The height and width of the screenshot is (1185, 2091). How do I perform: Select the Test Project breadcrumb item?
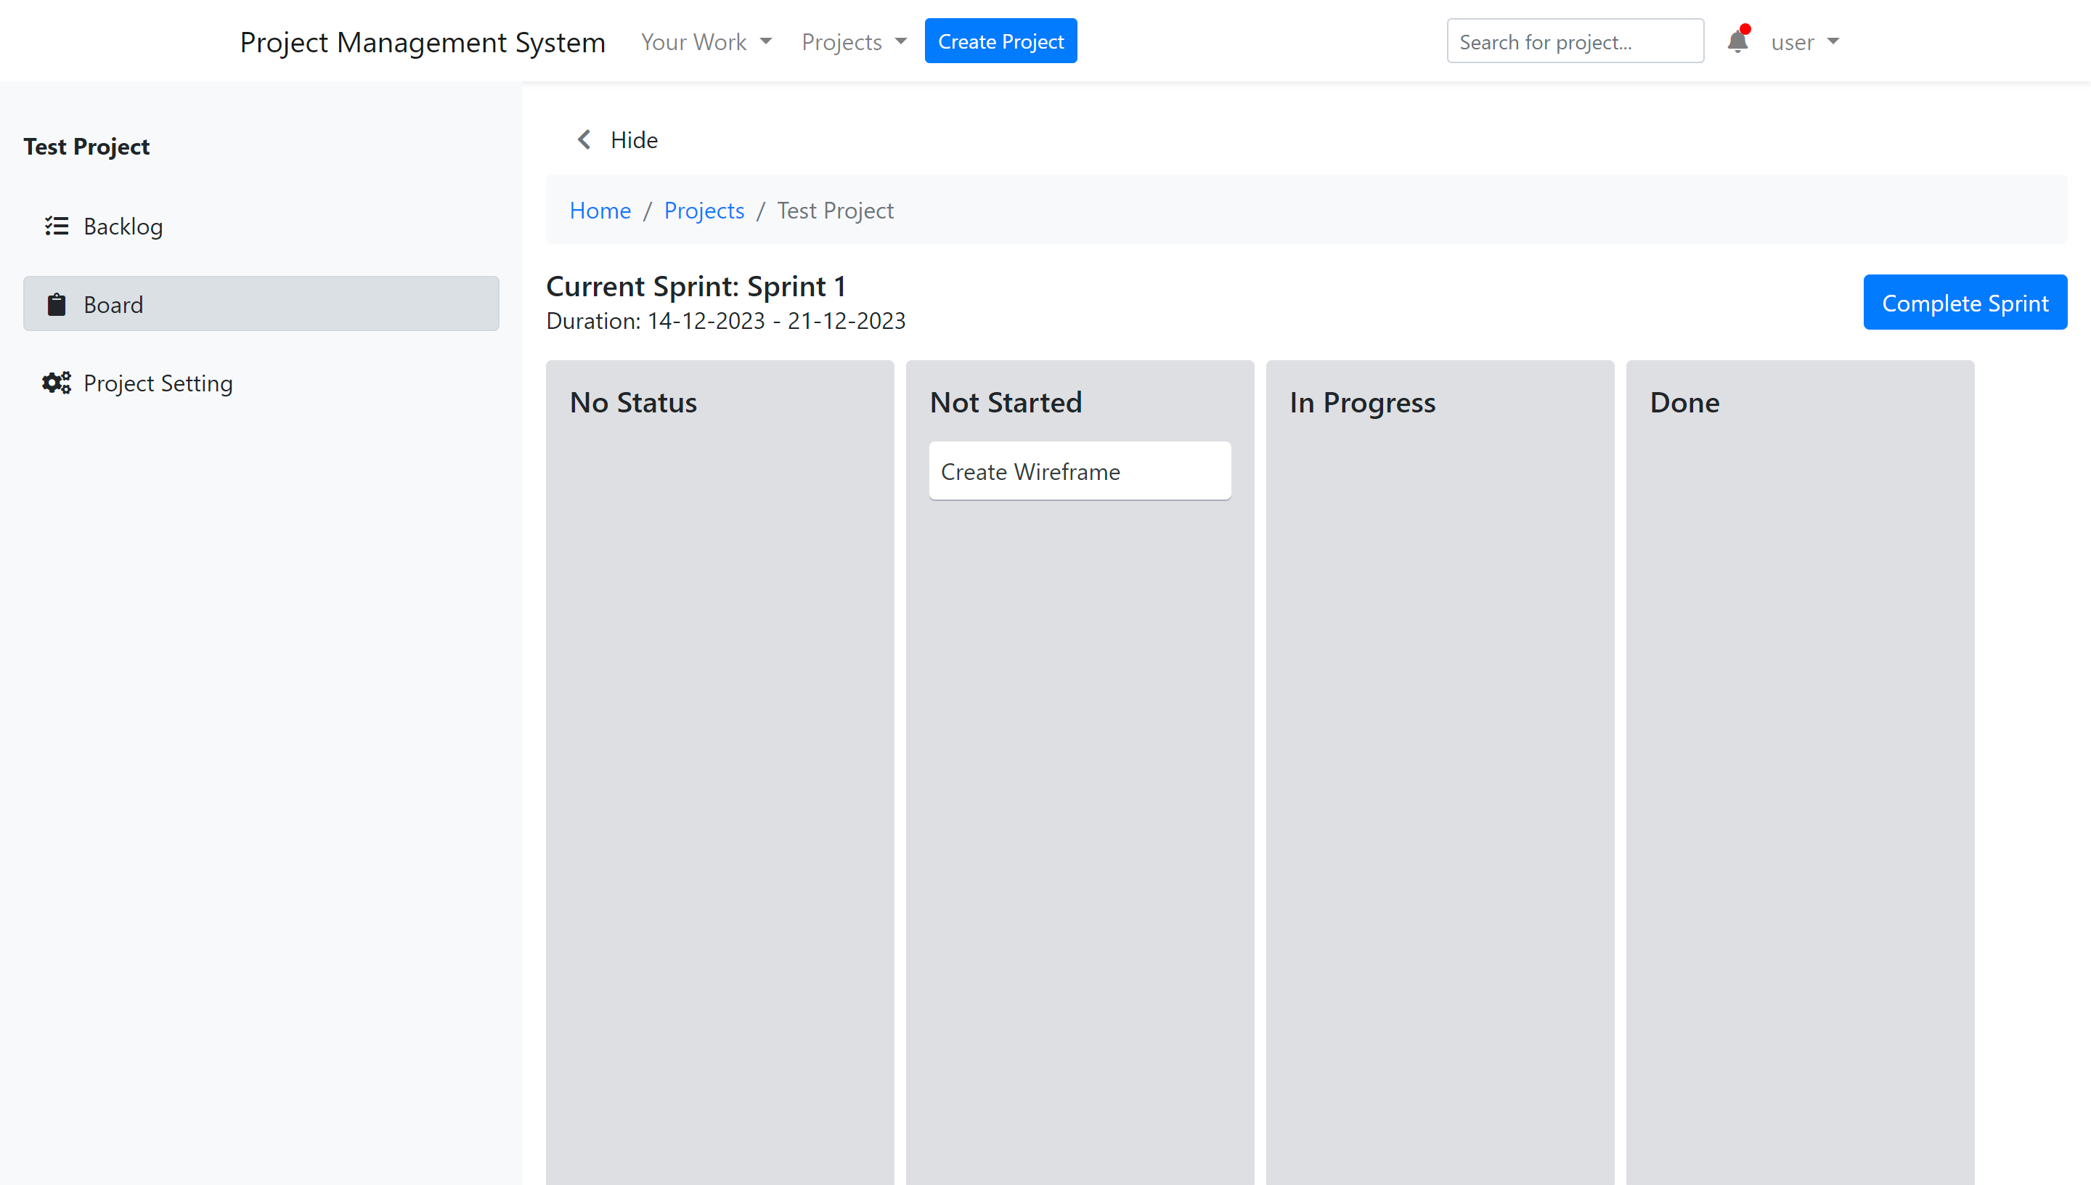(834, 210)
